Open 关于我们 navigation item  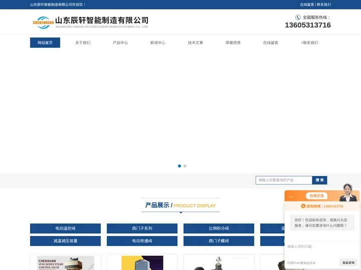[83, 42]
